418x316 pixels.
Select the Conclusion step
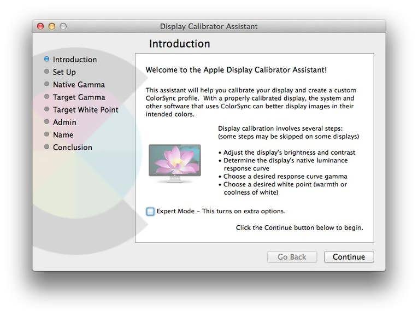(x=73, y=147)
